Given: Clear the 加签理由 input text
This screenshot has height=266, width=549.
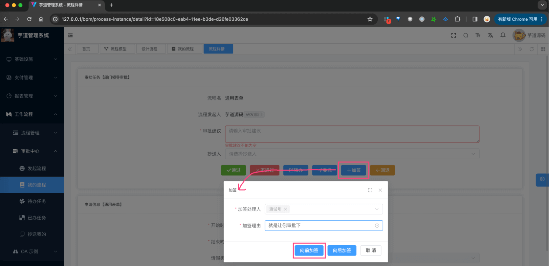Looking at the screenshot, I should (x=377, y=226).
